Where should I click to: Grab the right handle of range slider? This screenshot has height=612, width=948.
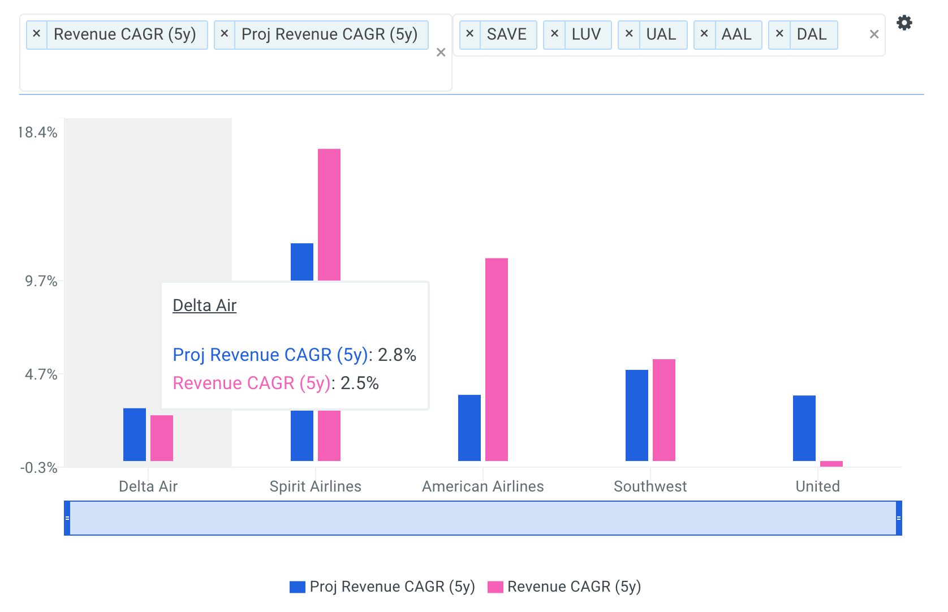click(899, 518)
